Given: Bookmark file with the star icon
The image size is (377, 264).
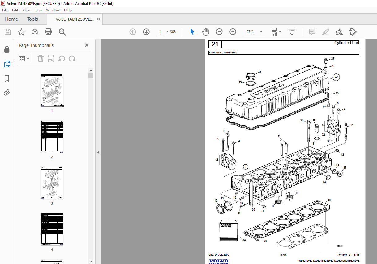Looking at the screenshot, I should click(21, 32).
